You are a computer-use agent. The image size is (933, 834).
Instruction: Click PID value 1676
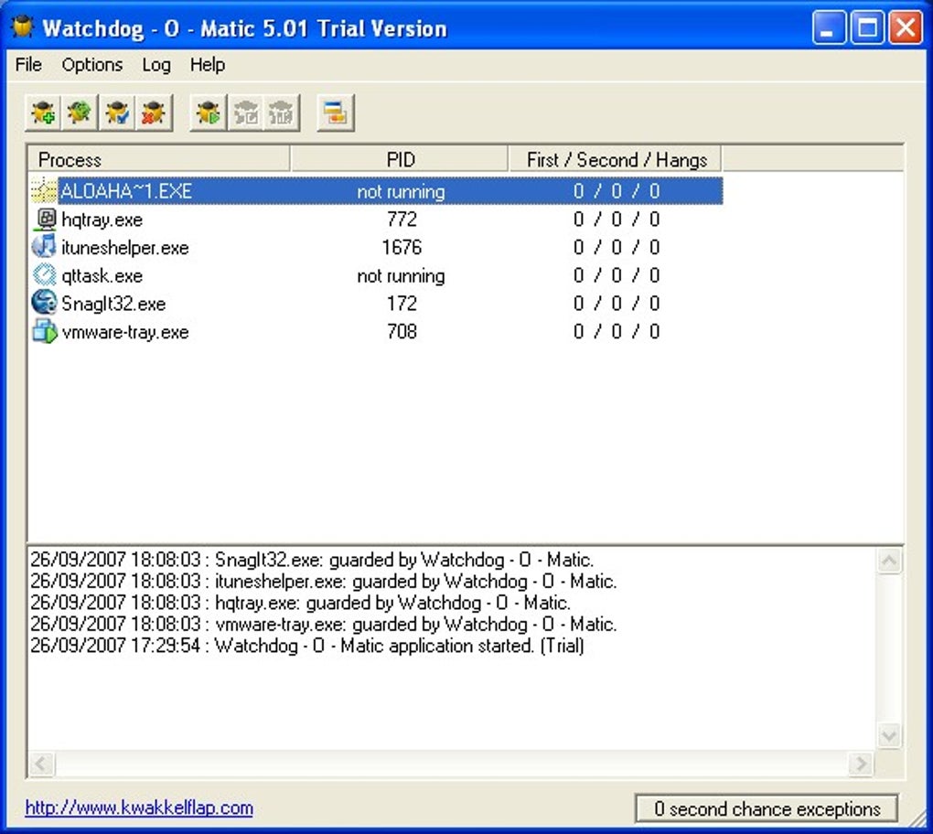pos(402,247)
